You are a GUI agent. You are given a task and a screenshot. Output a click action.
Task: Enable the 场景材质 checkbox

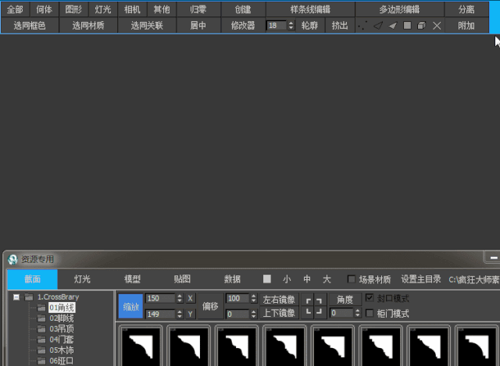click(x=351, y=279)
